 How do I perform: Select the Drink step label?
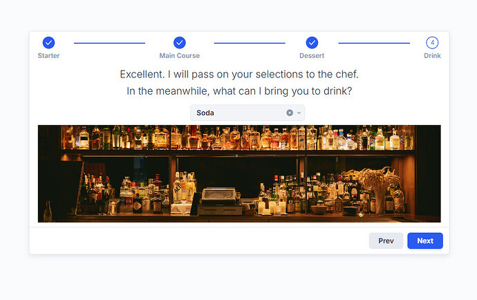[432, 56]
